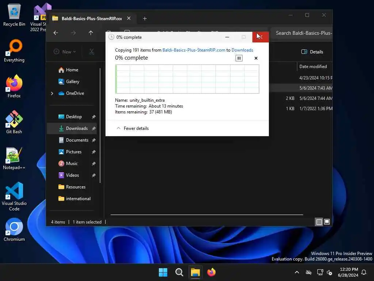
Task: Open Everything search desktop icon
Action: pos(14,50)
